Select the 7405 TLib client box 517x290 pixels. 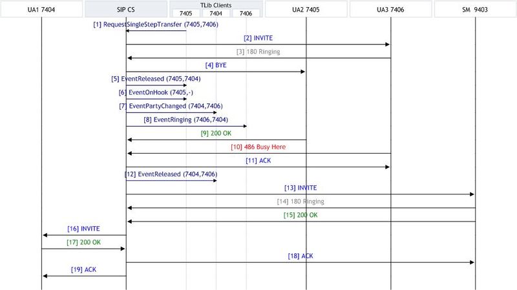(185, 13)
